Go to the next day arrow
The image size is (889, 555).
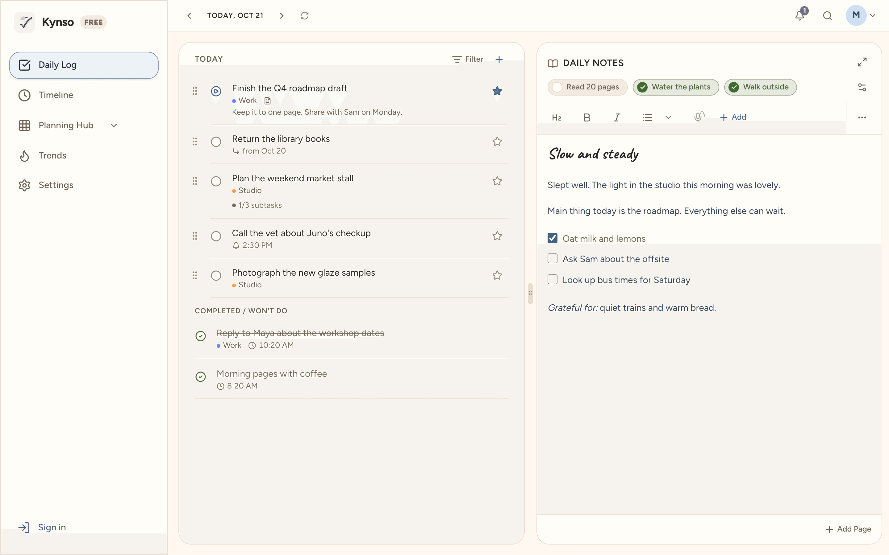click(x=282, y=15)
